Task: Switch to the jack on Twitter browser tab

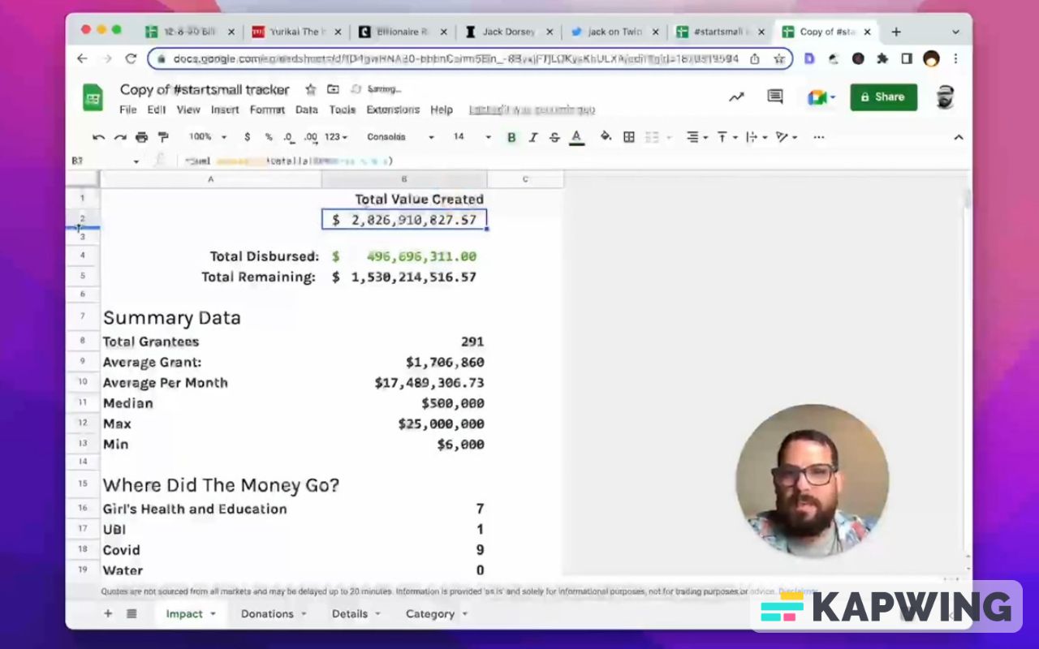Action: [614, 32]
